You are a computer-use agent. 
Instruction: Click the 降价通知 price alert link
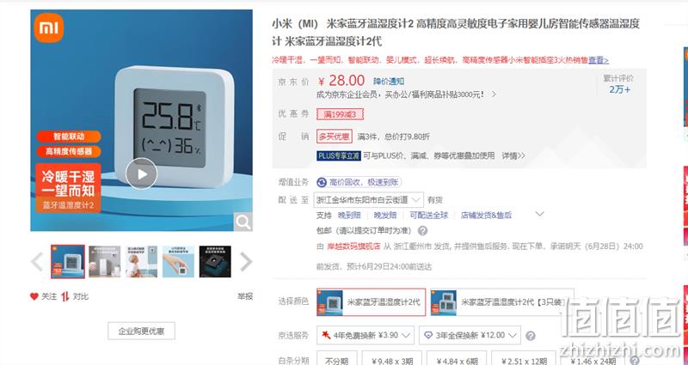pyautogui.click(x=389, y=82)
